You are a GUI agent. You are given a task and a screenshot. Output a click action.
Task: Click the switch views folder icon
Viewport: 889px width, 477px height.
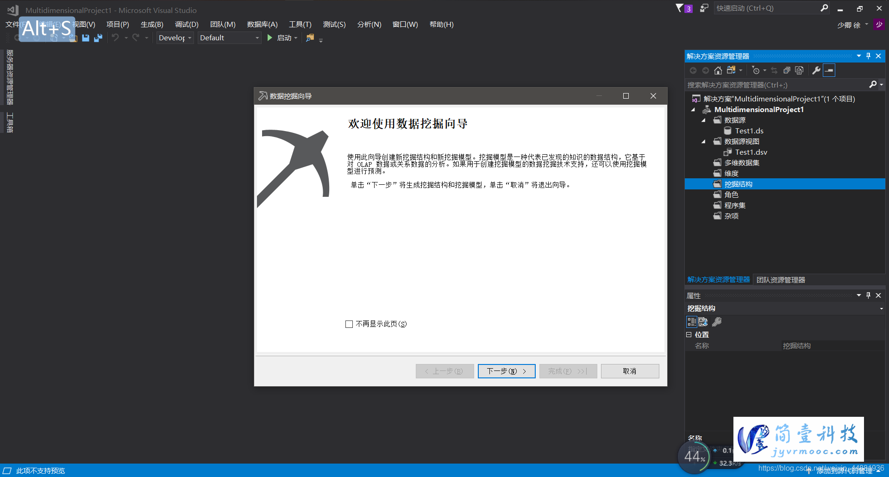tap(731, 70)
